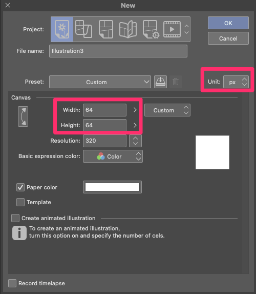Expand the arrow next to Height

tap(135, 125)
